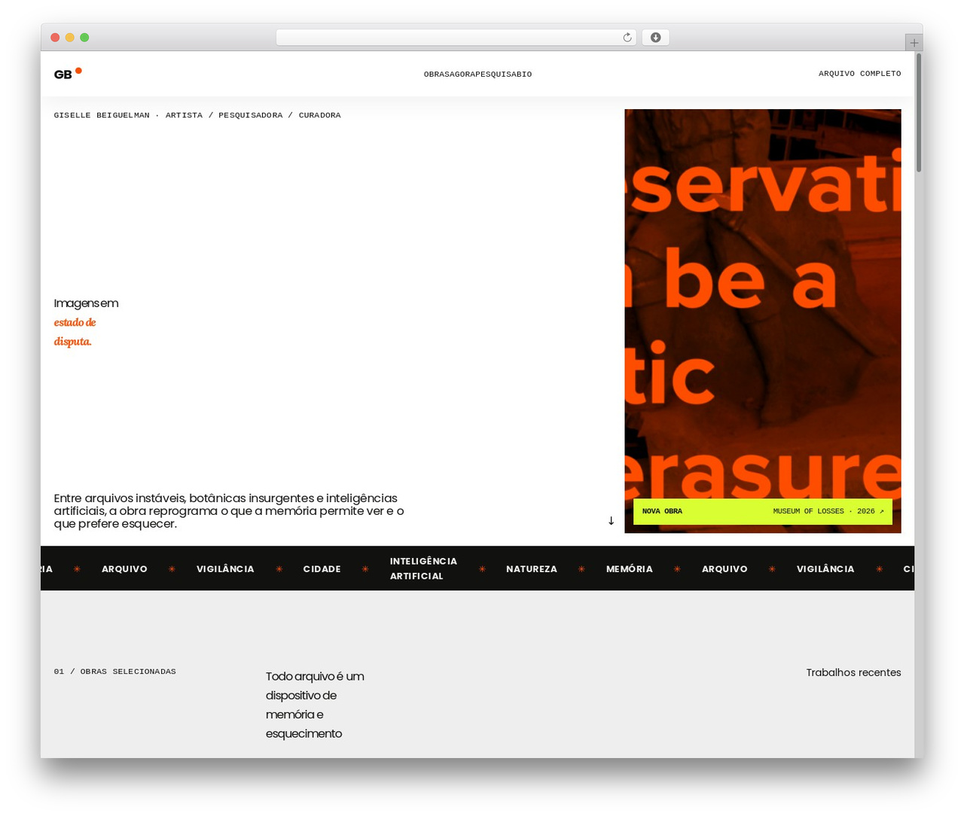Click the browser download icon
This screenshot has height=816, width=964.
pos(656,38)
